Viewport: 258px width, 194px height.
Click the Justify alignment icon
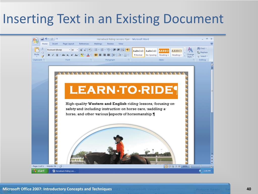[x=108, y=55]
